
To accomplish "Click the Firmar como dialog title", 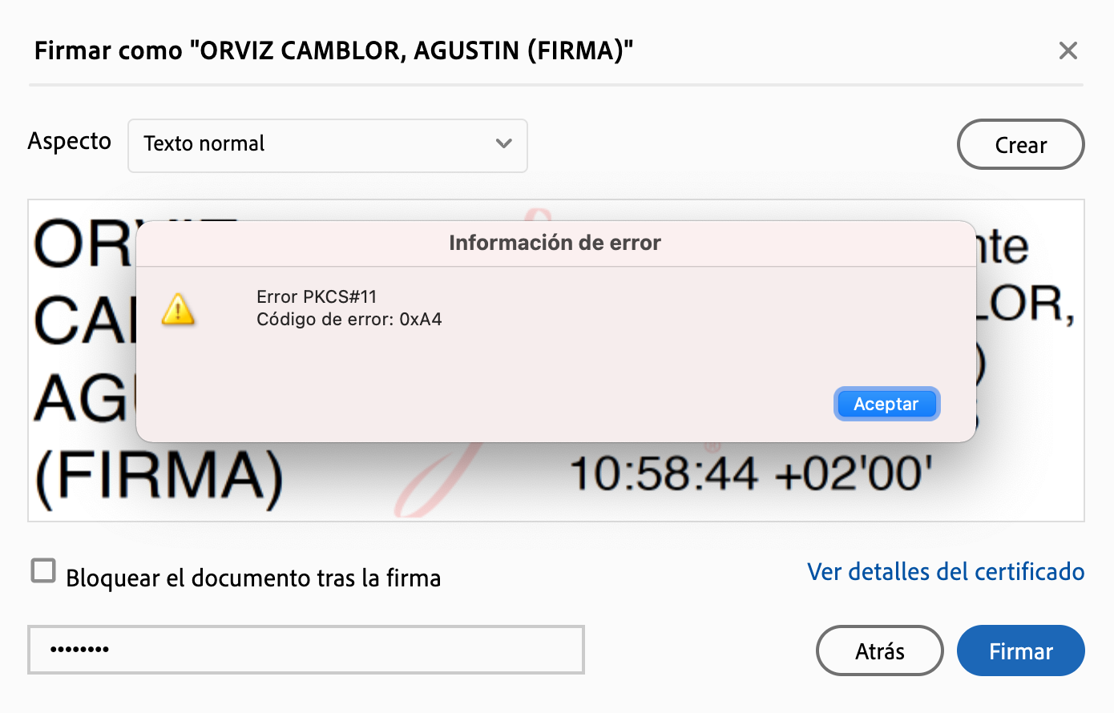I will 333,51.
